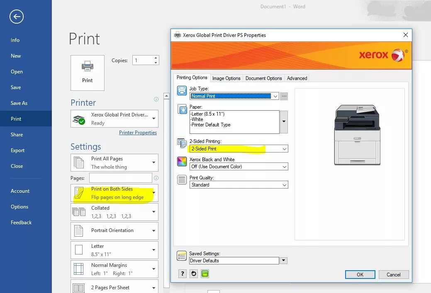Click the Paper summary text box
The height and width of the screenshot is (293, 431).
click(234, 122)
